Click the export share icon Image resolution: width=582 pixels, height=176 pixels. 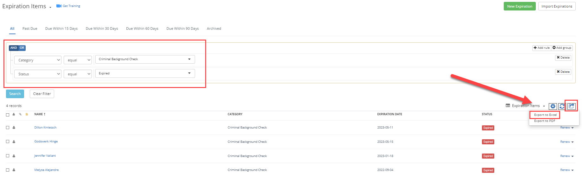(x=571, y=106)
